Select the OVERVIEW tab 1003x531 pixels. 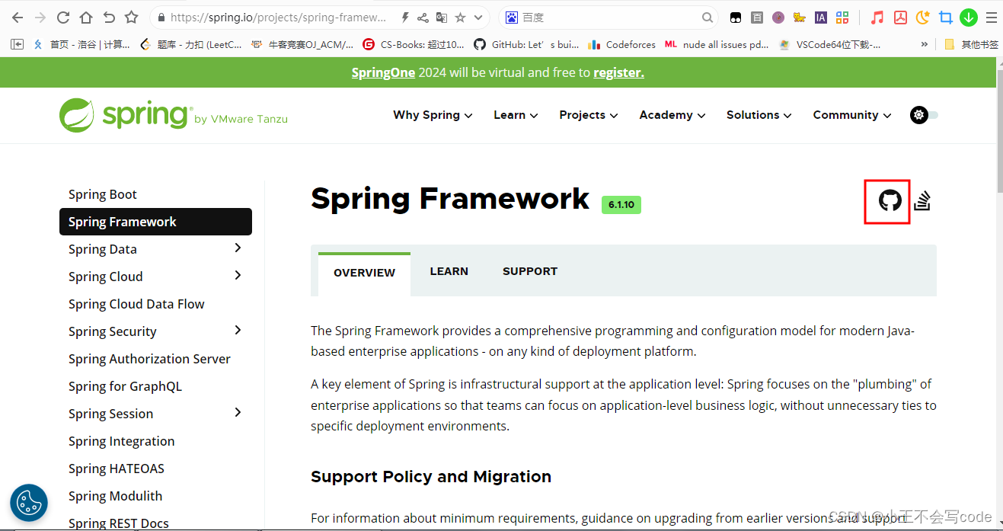(x=364, y=273)
